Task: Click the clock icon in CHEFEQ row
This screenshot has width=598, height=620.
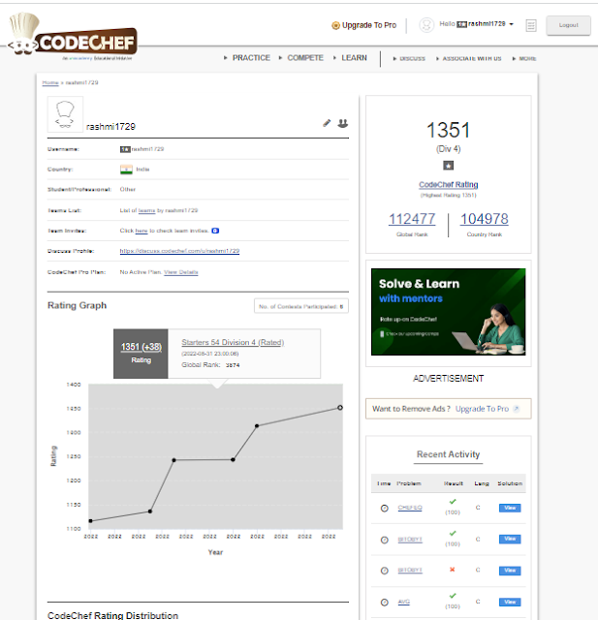Action: point(384,508)
